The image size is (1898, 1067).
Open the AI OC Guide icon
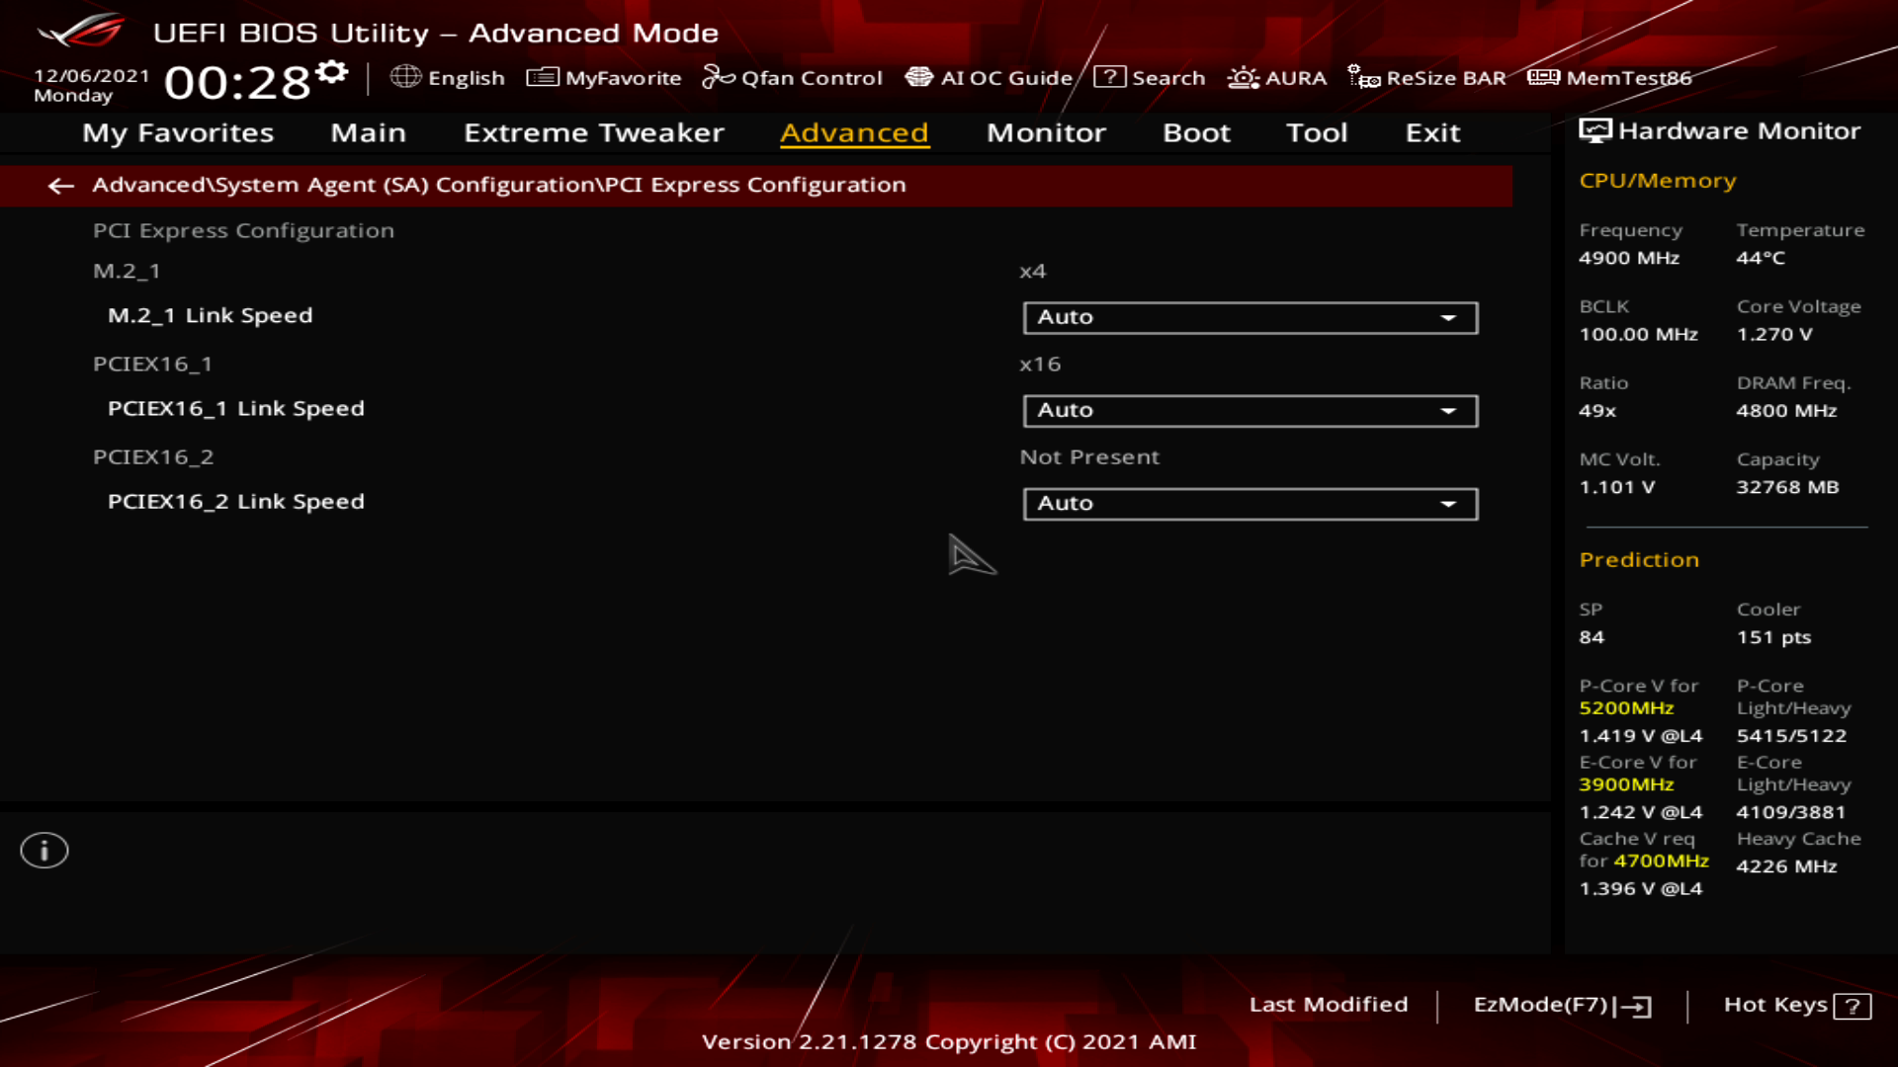pos(919,77)
